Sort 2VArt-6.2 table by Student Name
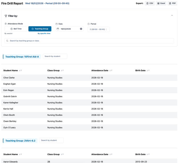 click(x=20, y=154)
